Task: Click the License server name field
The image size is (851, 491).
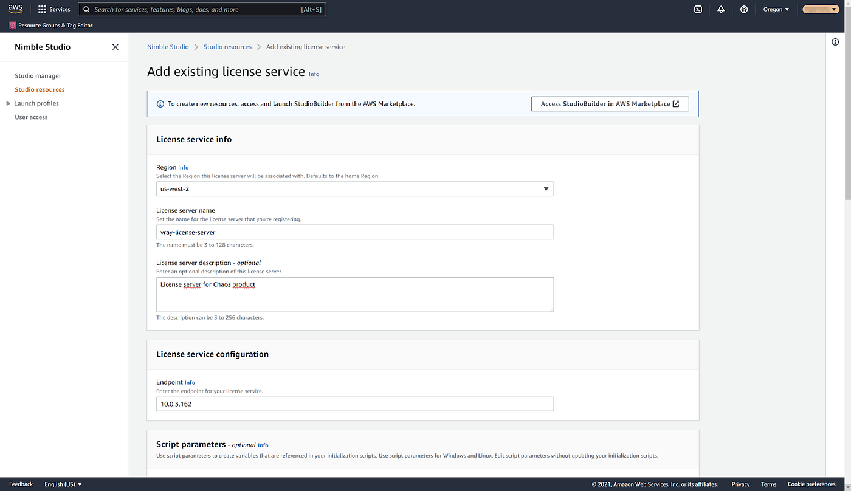Action: (x=355, y=232)
